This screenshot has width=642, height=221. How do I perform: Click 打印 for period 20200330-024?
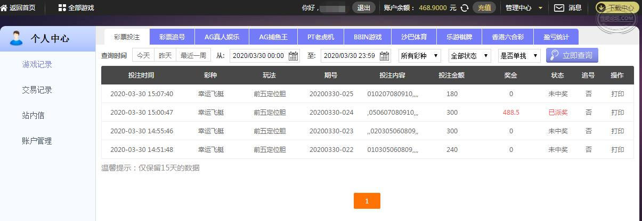point(617,113)
